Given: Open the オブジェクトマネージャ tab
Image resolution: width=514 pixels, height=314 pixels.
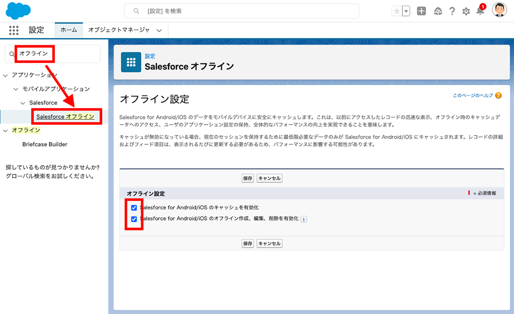Looking at the screenshot, I should [x=119, y=30].
